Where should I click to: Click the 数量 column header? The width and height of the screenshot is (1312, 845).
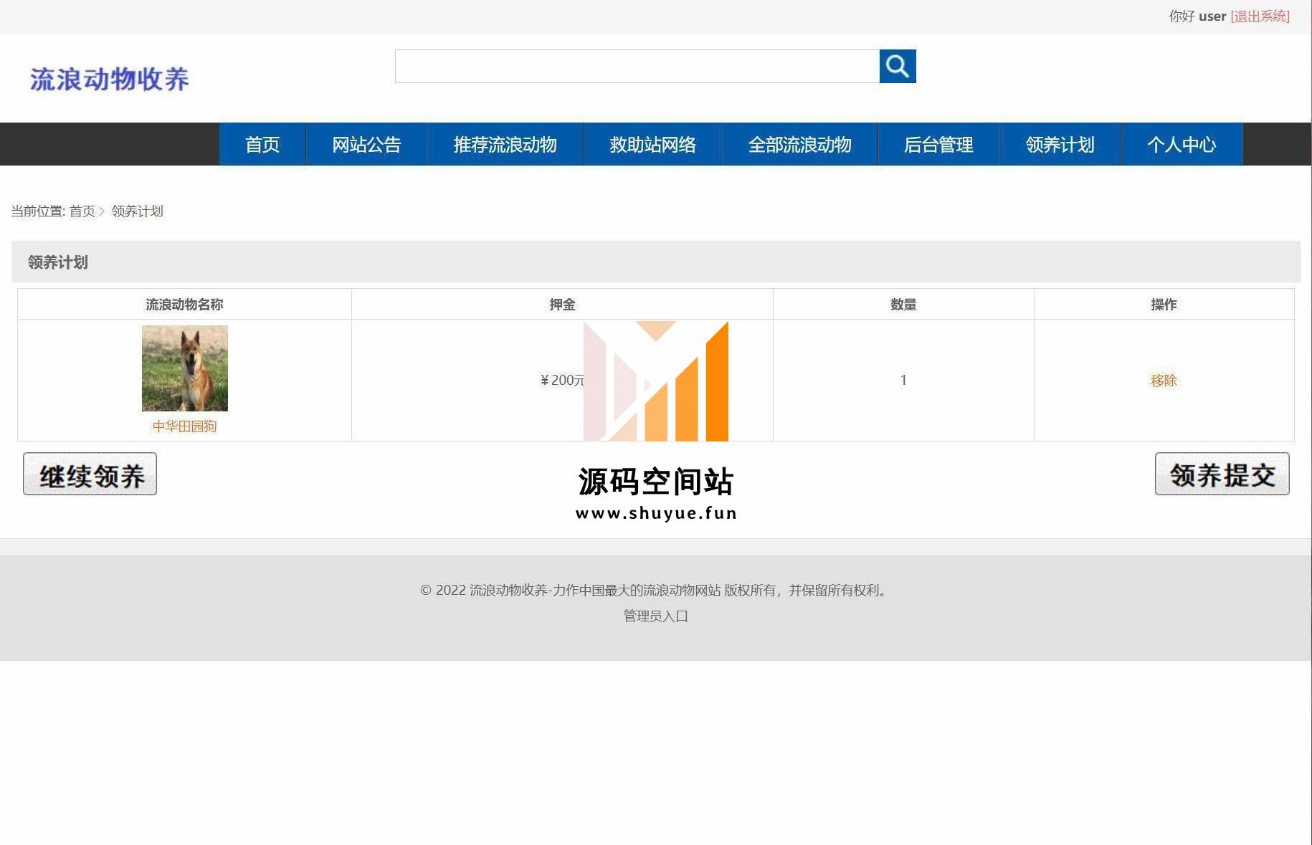click(903, 305)
